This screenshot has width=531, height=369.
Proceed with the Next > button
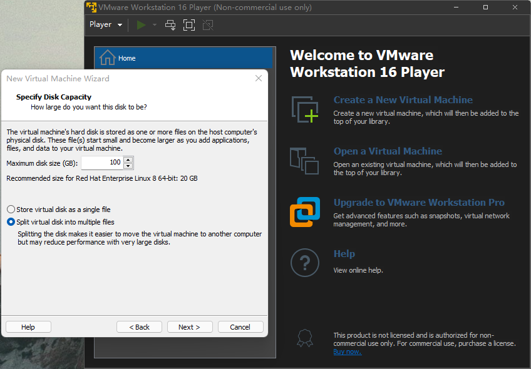tap(190, 327)
